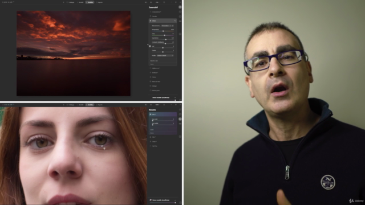This screenshot has height=205, width=365.
Task: Select Modifica tab in lower window
Action: coord(90,105)
